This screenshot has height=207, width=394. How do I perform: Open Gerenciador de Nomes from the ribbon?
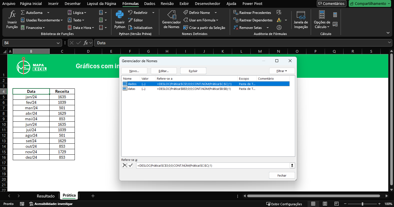(x=171, y=20)
